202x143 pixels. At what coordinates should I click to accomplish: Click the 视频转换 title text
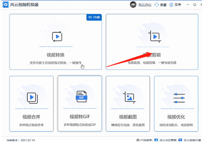pyautogui.click(x=55, y=55)
